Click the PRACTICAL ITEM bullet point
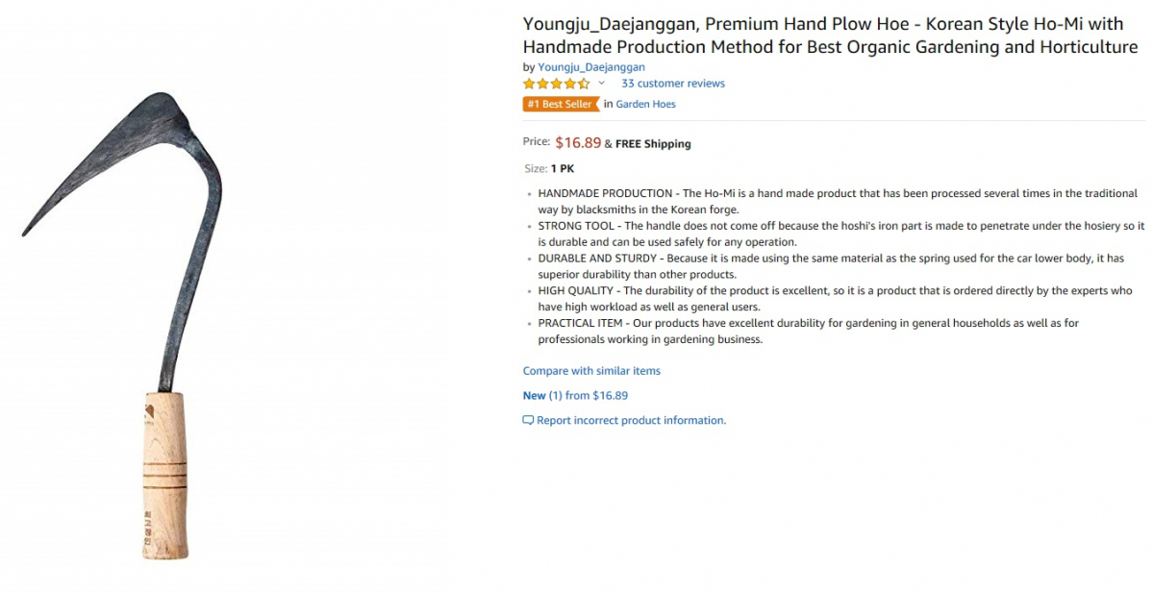 [x=808, y=331]
